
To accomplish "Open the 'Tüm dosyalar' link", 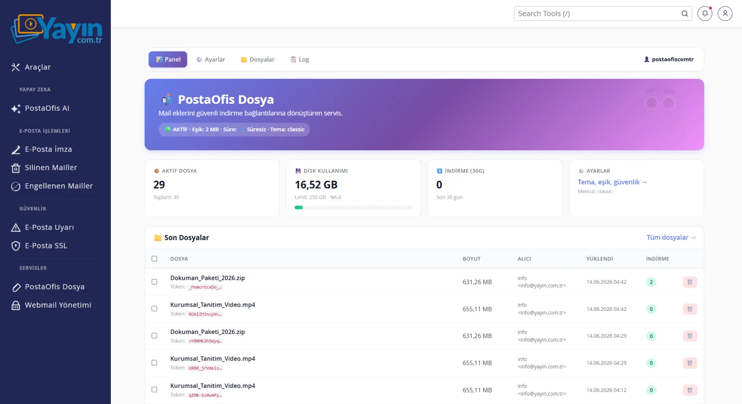I will pos(671,238).
